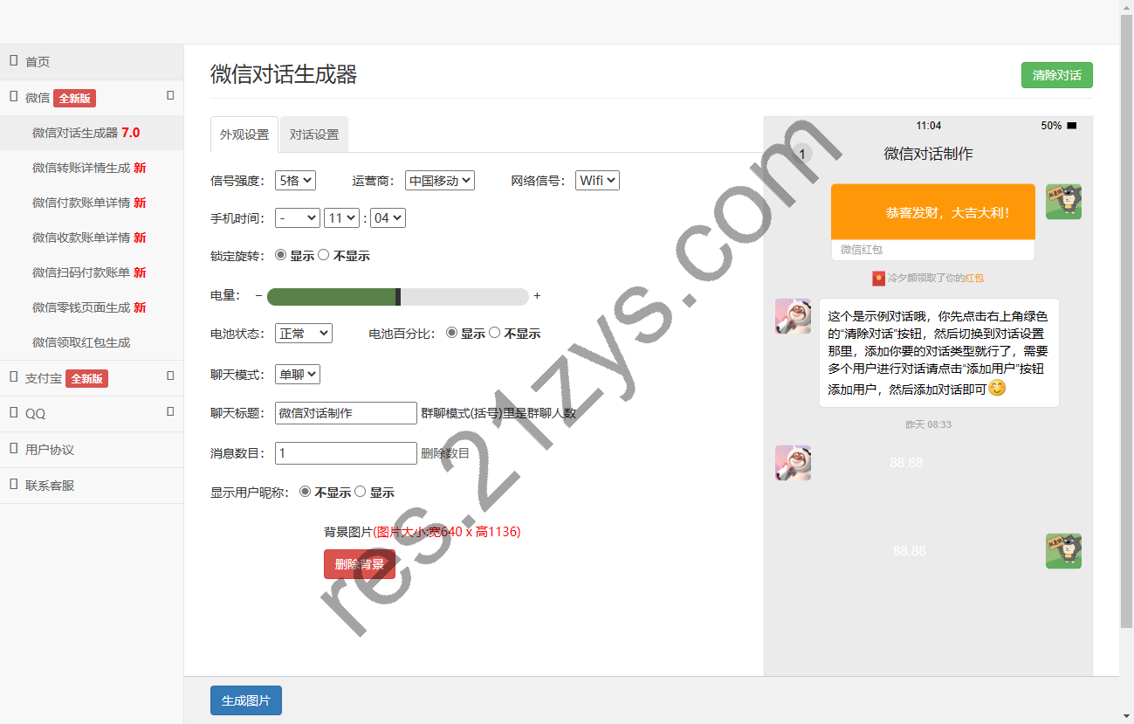Screen dimensions: 1134x724
Task: Open the hour dropdown showing 11
Action: (341, 218)
